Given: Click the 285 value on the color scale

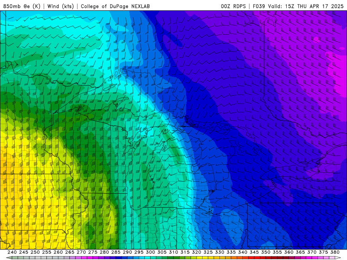Looking at the screenshot, I should coord(116,252).
